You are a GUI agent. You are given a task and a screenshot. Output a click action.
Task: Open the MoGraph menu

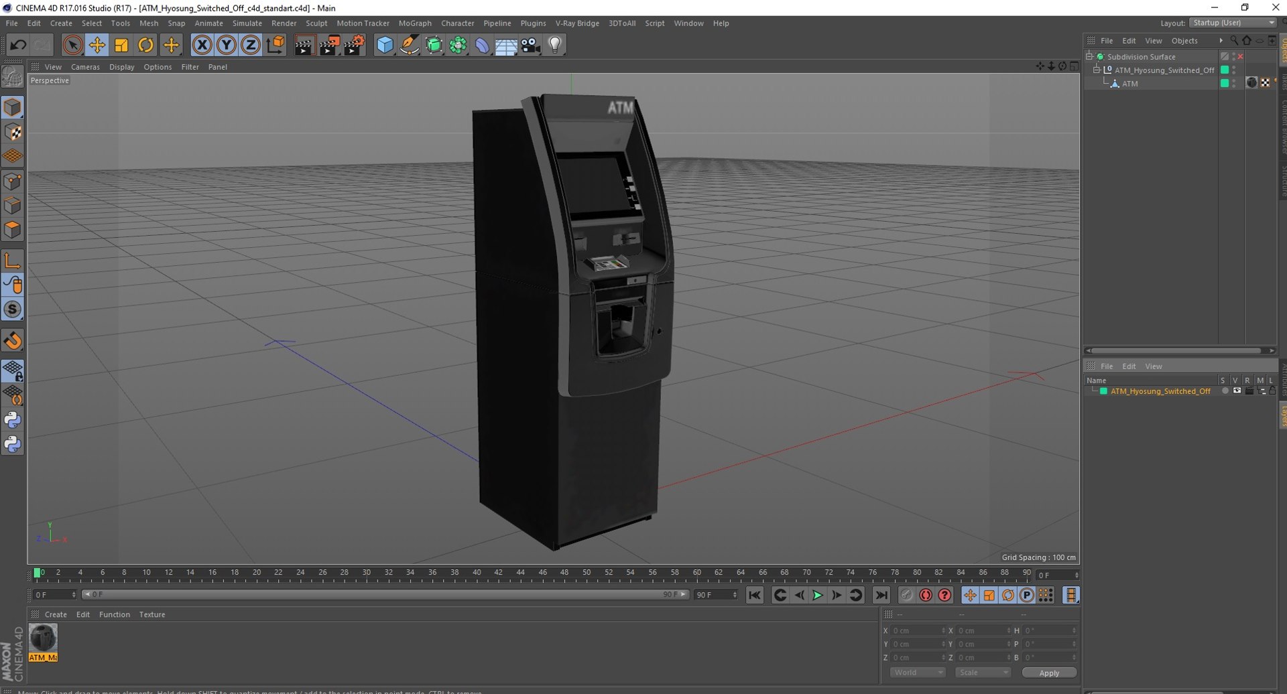click(415, 23)
